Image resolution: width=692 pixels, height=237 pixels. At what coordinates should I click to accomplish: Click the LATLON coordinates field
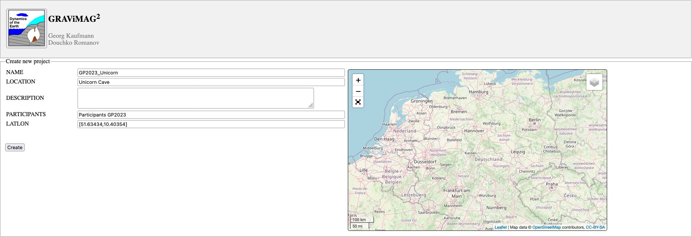coord(211,124)
